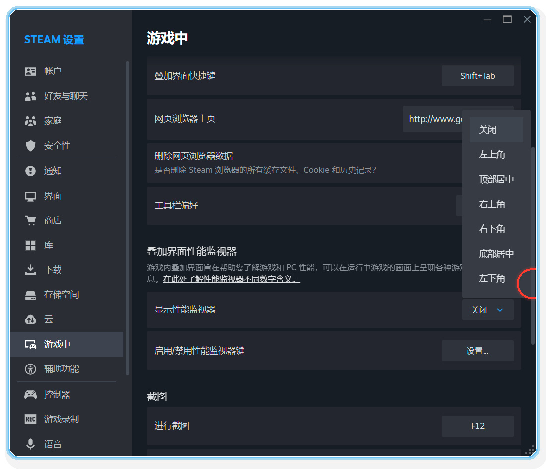Choose 右下角 in the dropdown list
The height and width of the screenshot is (469, 546).
tap(496, 229)
